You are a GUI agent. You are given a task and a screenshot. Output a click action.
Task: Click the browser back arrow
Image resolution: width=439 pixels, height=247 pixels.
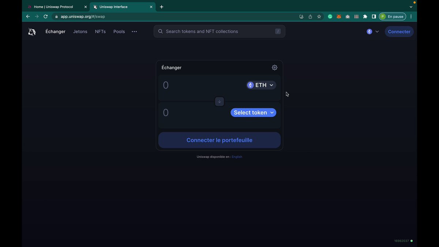28,16
